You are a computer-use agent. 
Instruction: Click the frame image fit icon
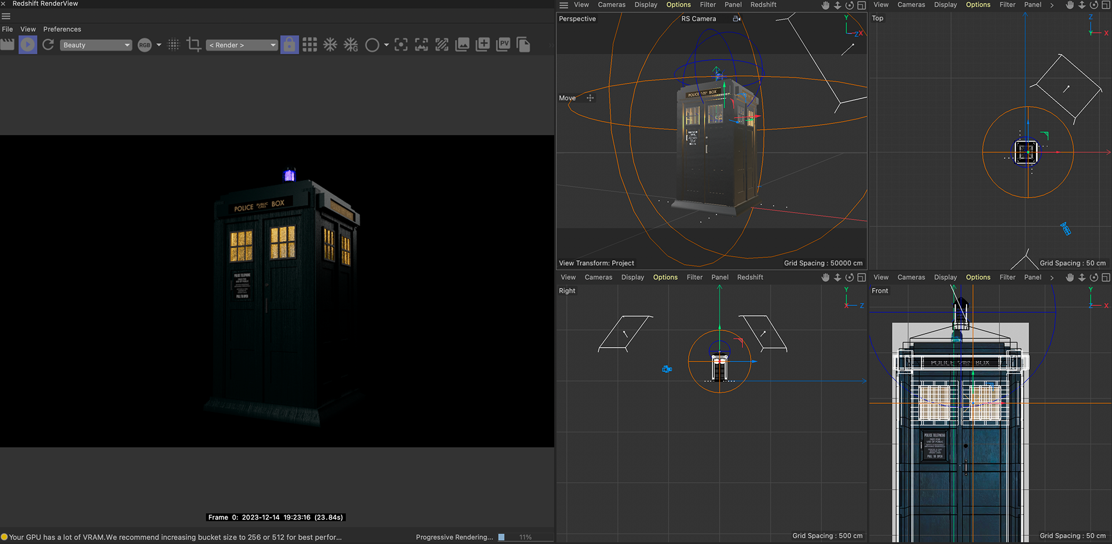(x=422, y=45)
